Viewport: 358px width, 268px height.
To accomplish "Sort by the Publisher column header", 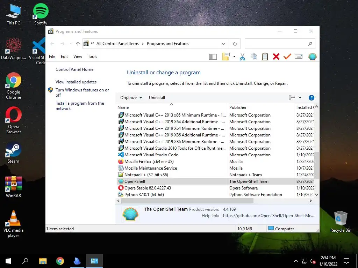I will coord(260,107).
